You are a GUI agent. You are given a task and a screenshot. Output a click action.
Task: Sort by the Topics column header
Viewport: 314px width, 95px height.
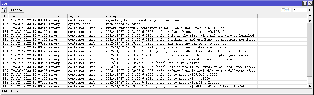tap(86, 16)
